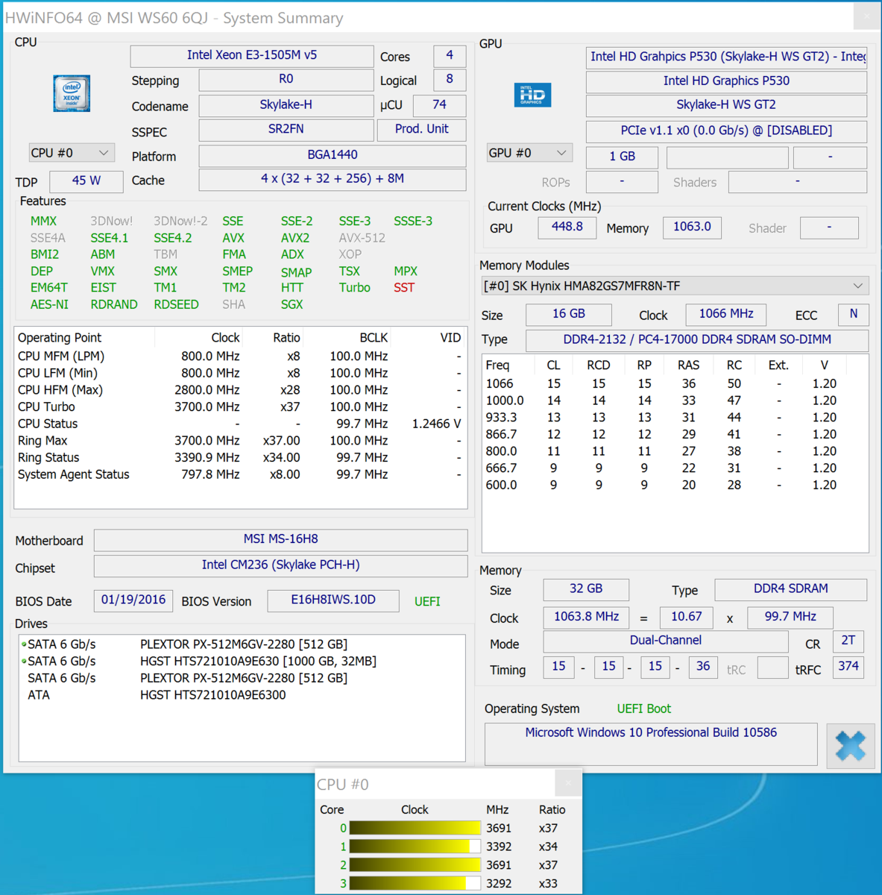Click the blue X close icon
Image resolution: width=882 pixels, height=895 pixels.
point(851,745)
